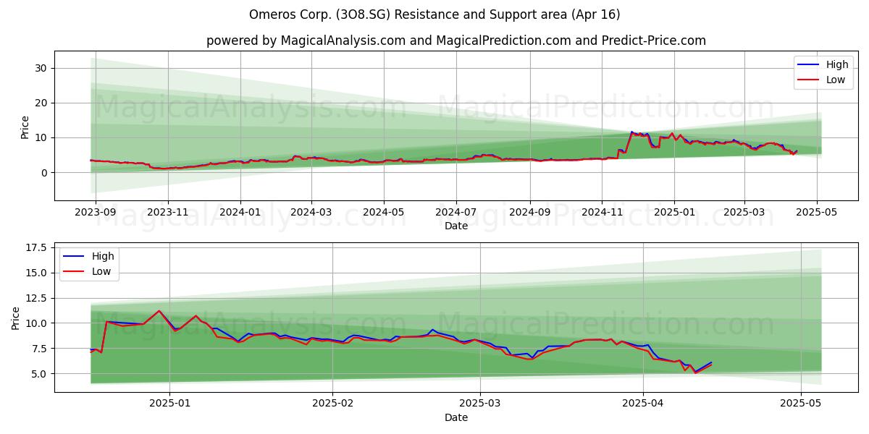Screen dimensions: 869x434
Task: Click the '2025-03' tick on the top chart
Action: pyautogui.click(x=744, y=212)
